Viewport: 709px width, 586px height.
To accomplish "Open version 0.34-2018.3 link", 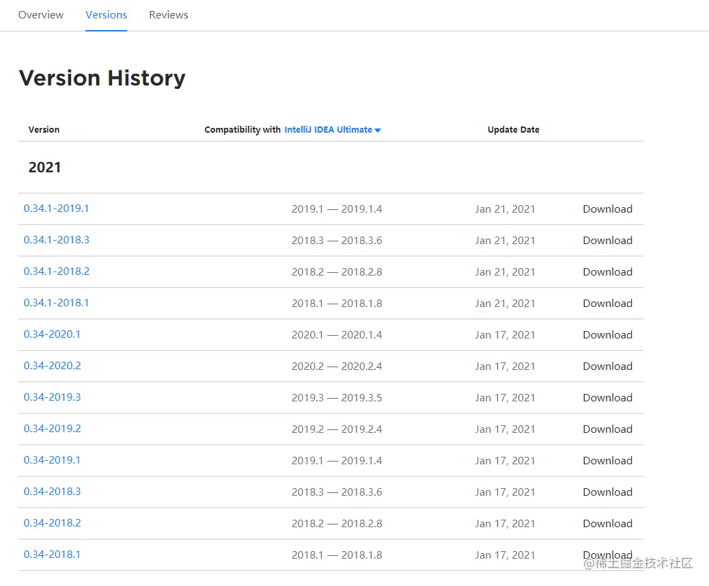I will 53,492.
